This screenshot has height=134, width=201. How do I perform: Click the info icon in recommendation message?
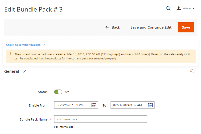coord(10,54)
